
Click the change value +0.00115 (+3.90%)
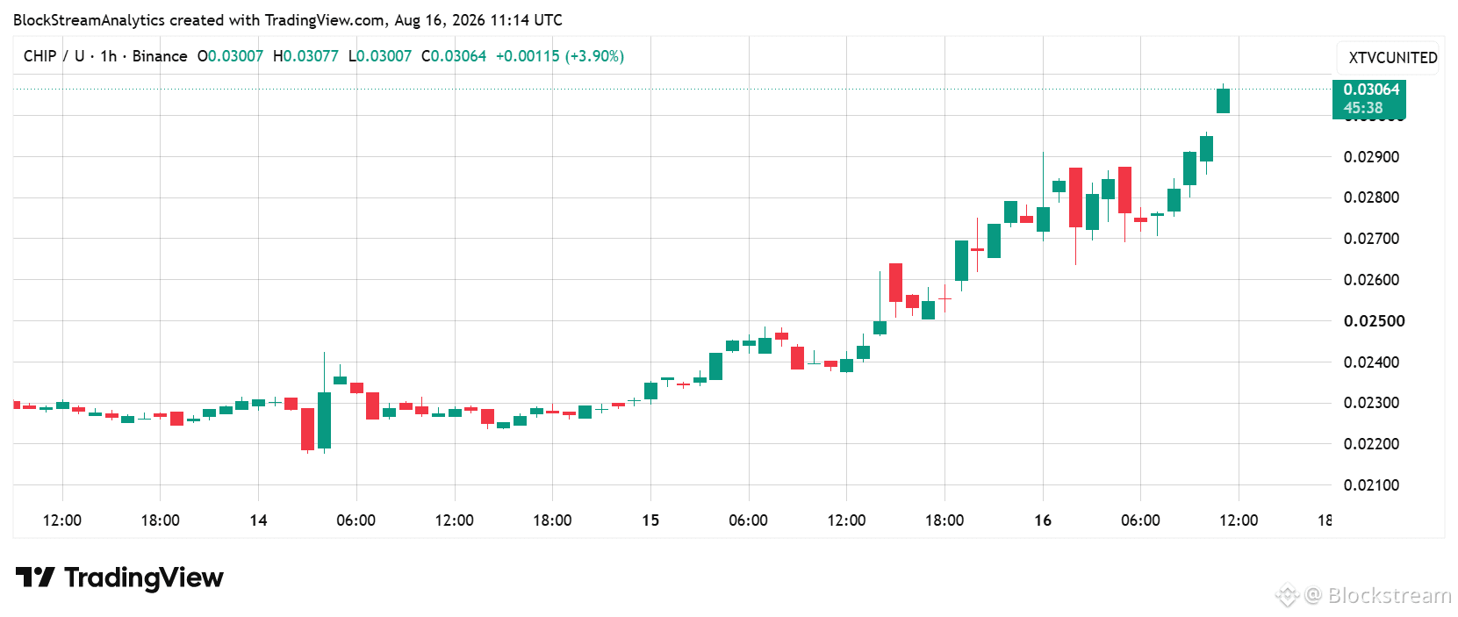point(560,56)
